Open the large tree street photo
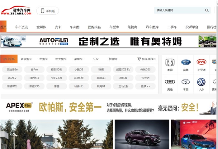The width and height of the screenshot is (218, 149). point(56,134)
